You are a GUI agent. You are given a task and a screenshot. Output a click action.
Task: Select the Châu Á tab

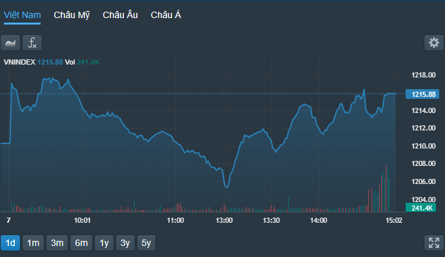coord(166,15)
